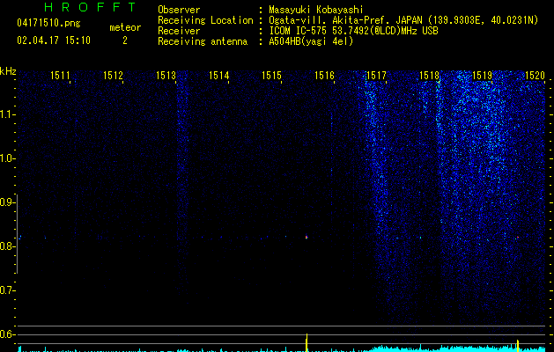Click the 0.9 kHz frequency label

6,202
